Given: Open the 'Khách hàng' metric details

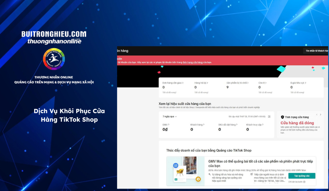Looking at the screenshot, I should [x=197, y=125].
